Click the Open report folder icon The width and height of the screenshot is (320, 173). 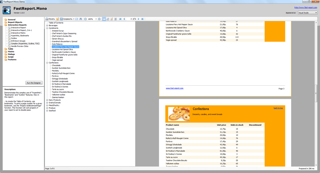point(57,19)
